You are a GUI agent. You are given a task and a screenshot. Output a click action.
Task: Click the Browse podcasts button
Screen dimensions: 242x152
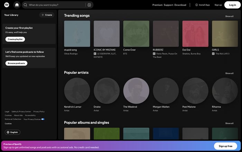[16, 63]
